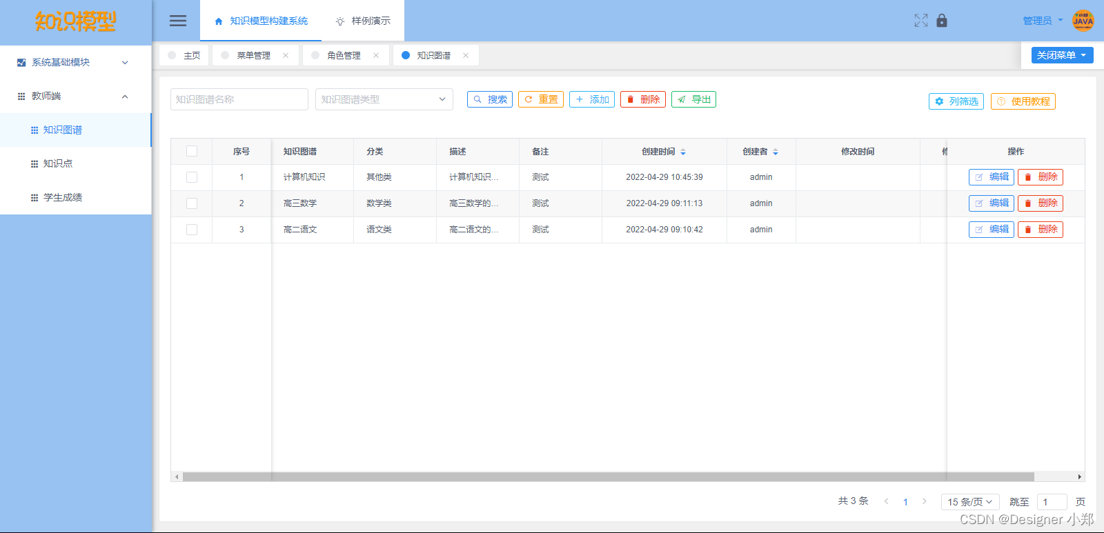Open 使用教程 tutorial button

(1023, 101)
